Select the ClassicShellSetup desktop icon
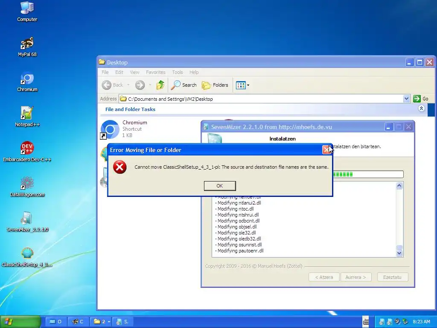This screenshot has width=437, height=328. pos(27,257)
